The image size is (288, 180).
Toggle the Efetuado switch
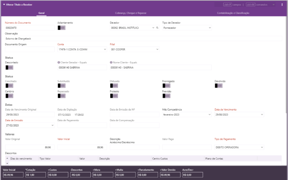(x=114, y=86)
